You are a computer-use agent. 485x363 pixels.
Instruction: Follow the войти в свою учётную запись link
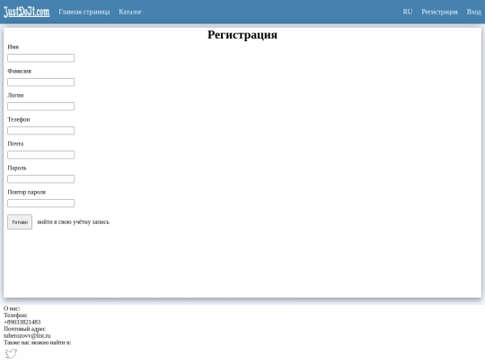point(74,222)
